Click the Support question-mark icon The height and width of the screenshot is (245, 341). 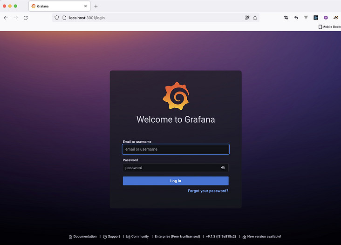tap(105, 237)
